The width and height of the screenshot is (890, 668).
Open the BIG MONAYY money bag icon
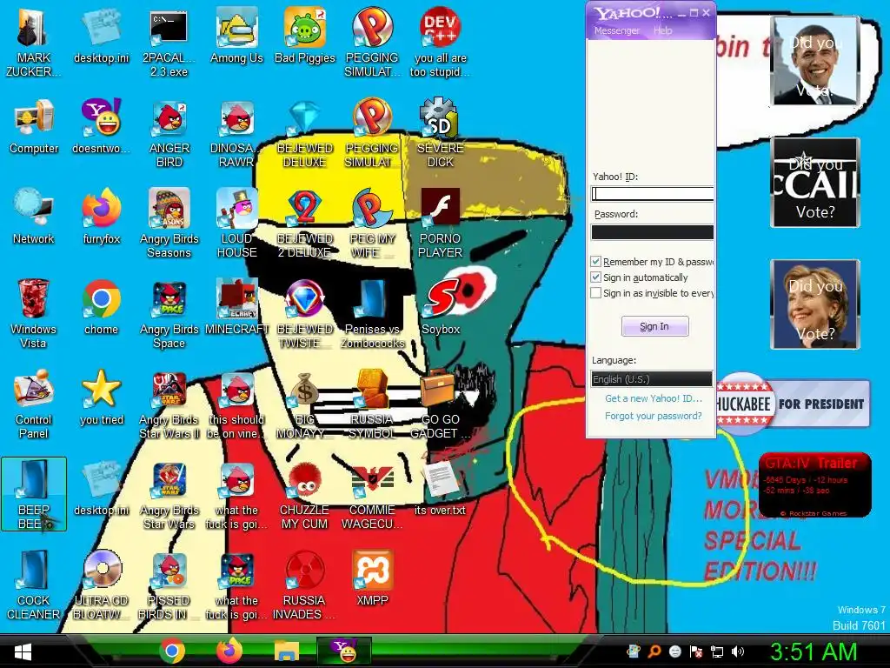pos(305,404)
